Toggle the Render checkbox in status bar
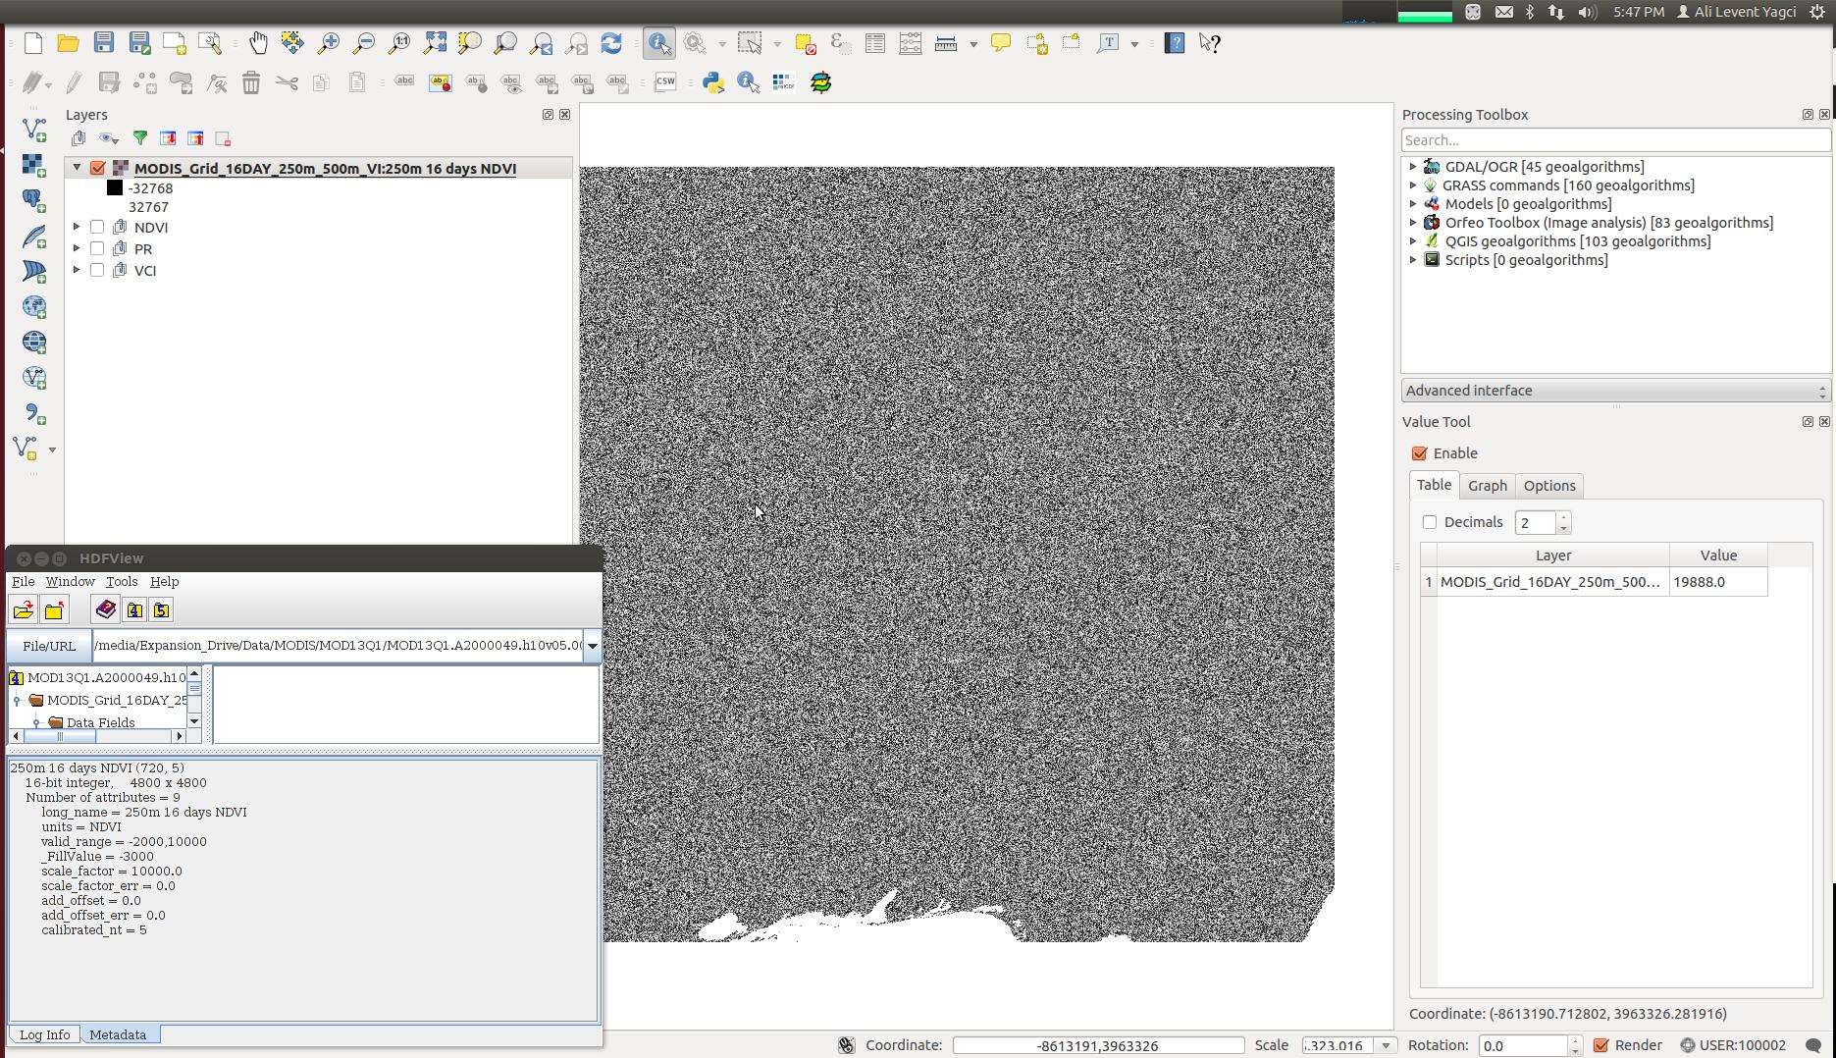The height and width of the screenshot is (1058, 1836). click(x=1601, y=1045)
